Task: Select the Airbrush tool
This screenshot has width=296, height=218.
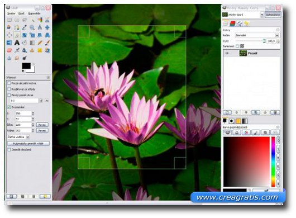Action: click(17, 50)
